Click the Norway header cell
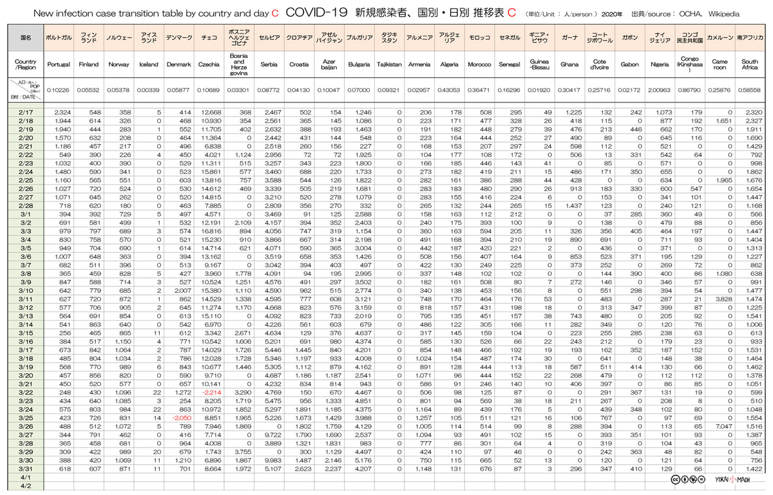773x495 pixels. point(119,64)
